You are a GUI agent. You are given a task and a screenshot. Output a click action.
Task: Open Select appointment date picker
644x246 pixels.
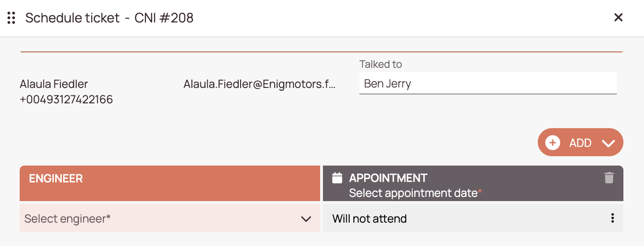click(416, 193)
